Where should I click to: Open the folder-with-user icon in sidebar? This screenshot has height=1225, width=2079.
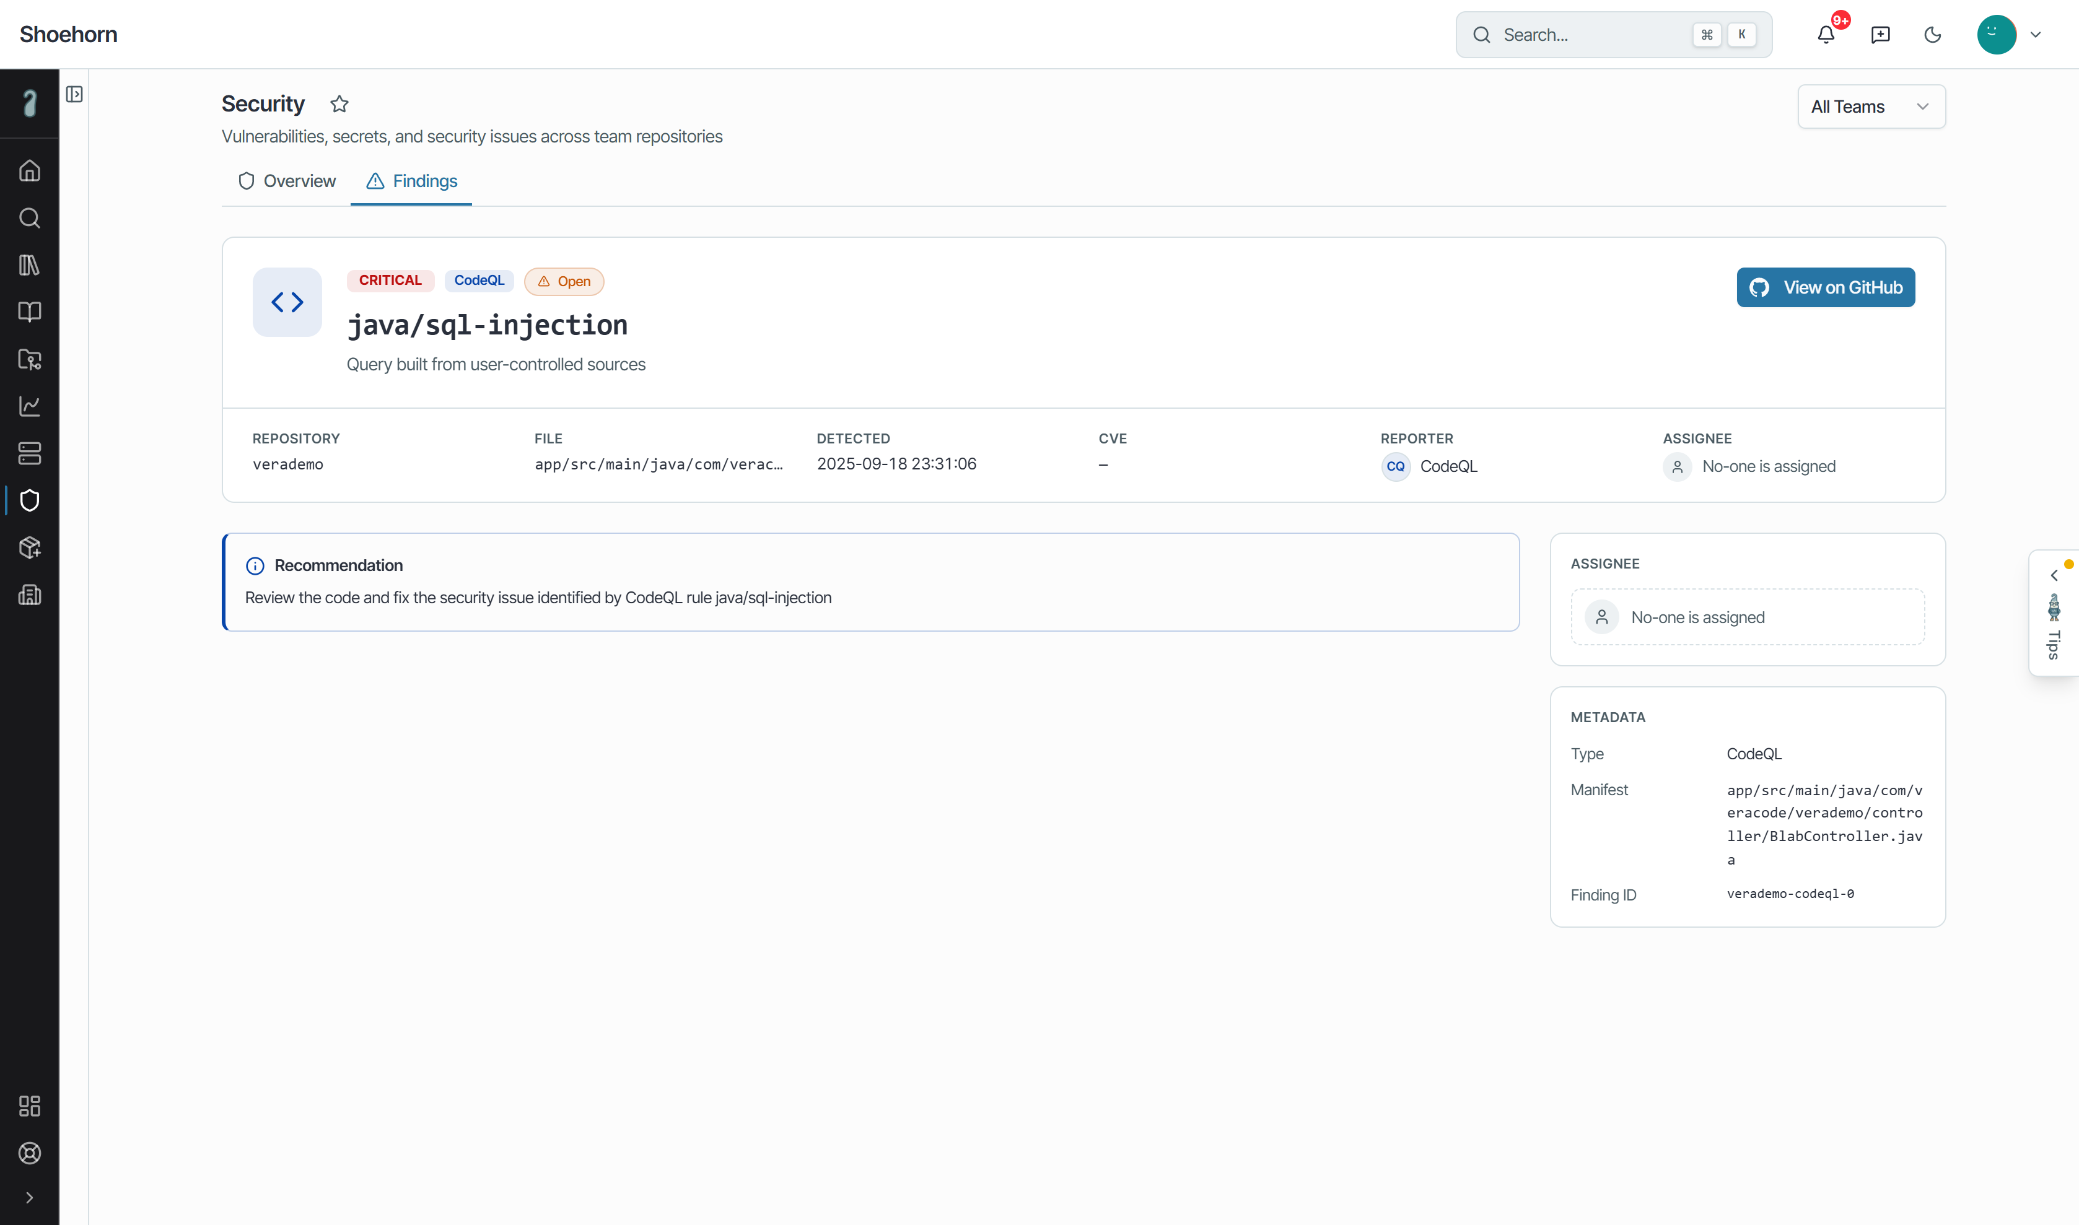(x=30, y=359)
